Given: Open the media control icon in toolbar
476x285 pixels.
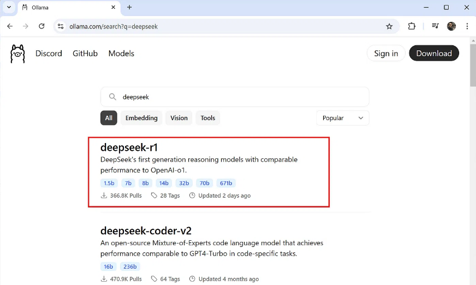Looking at the screenshot, I should pyautogui.click(x=435, y=26).
